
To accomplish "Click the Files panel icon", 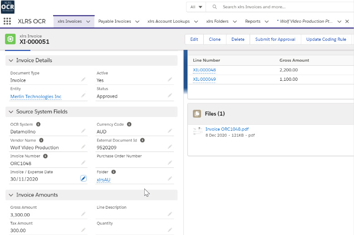I will (x=197, y=114).
